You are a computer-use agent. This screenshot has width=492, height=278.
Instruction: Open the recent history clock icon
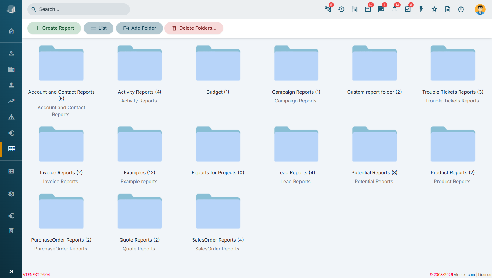(341, 9)
